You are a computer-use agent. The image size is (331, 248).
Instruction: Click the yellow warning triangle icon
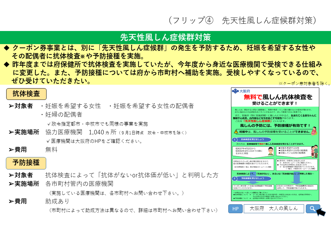(237, 132)
